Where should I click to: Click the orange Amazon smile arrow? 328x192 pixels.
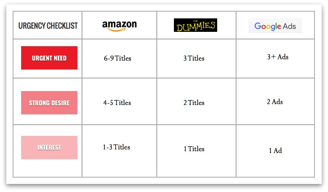[116, 30]
